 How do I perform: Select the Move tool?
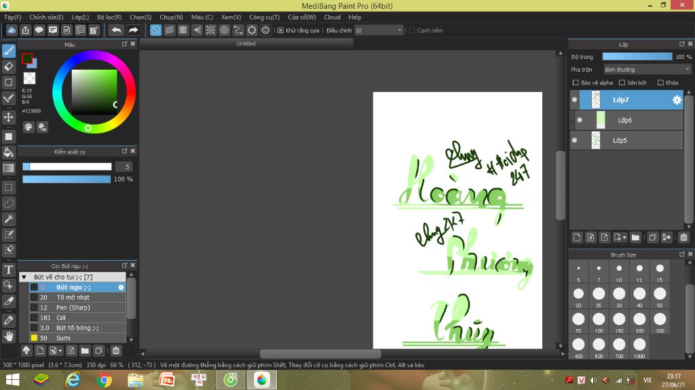[x=9, y=117]
